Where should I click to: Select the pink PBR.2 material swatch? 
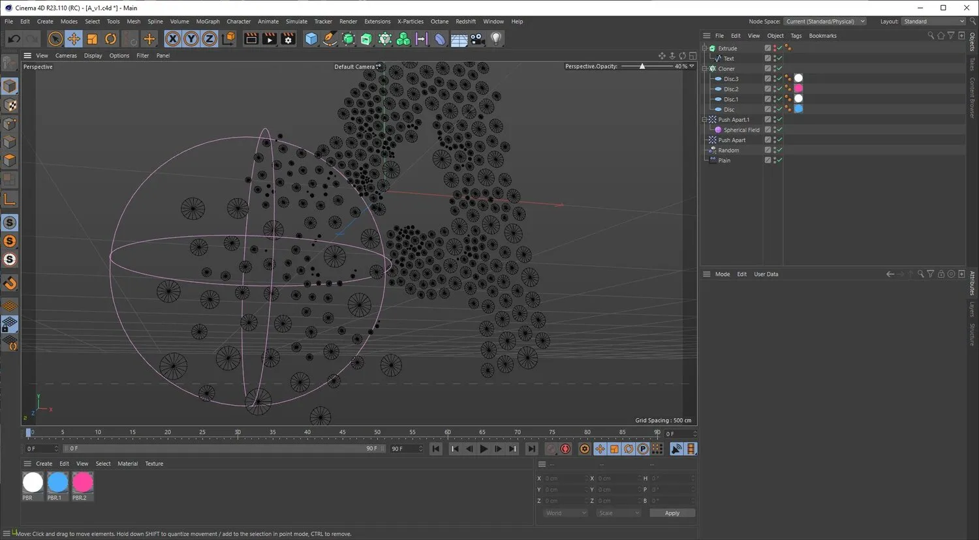point(83,483)
